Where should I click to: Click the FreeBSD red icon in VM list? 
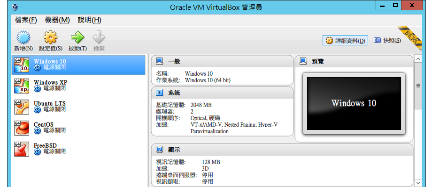click(22, 149)
